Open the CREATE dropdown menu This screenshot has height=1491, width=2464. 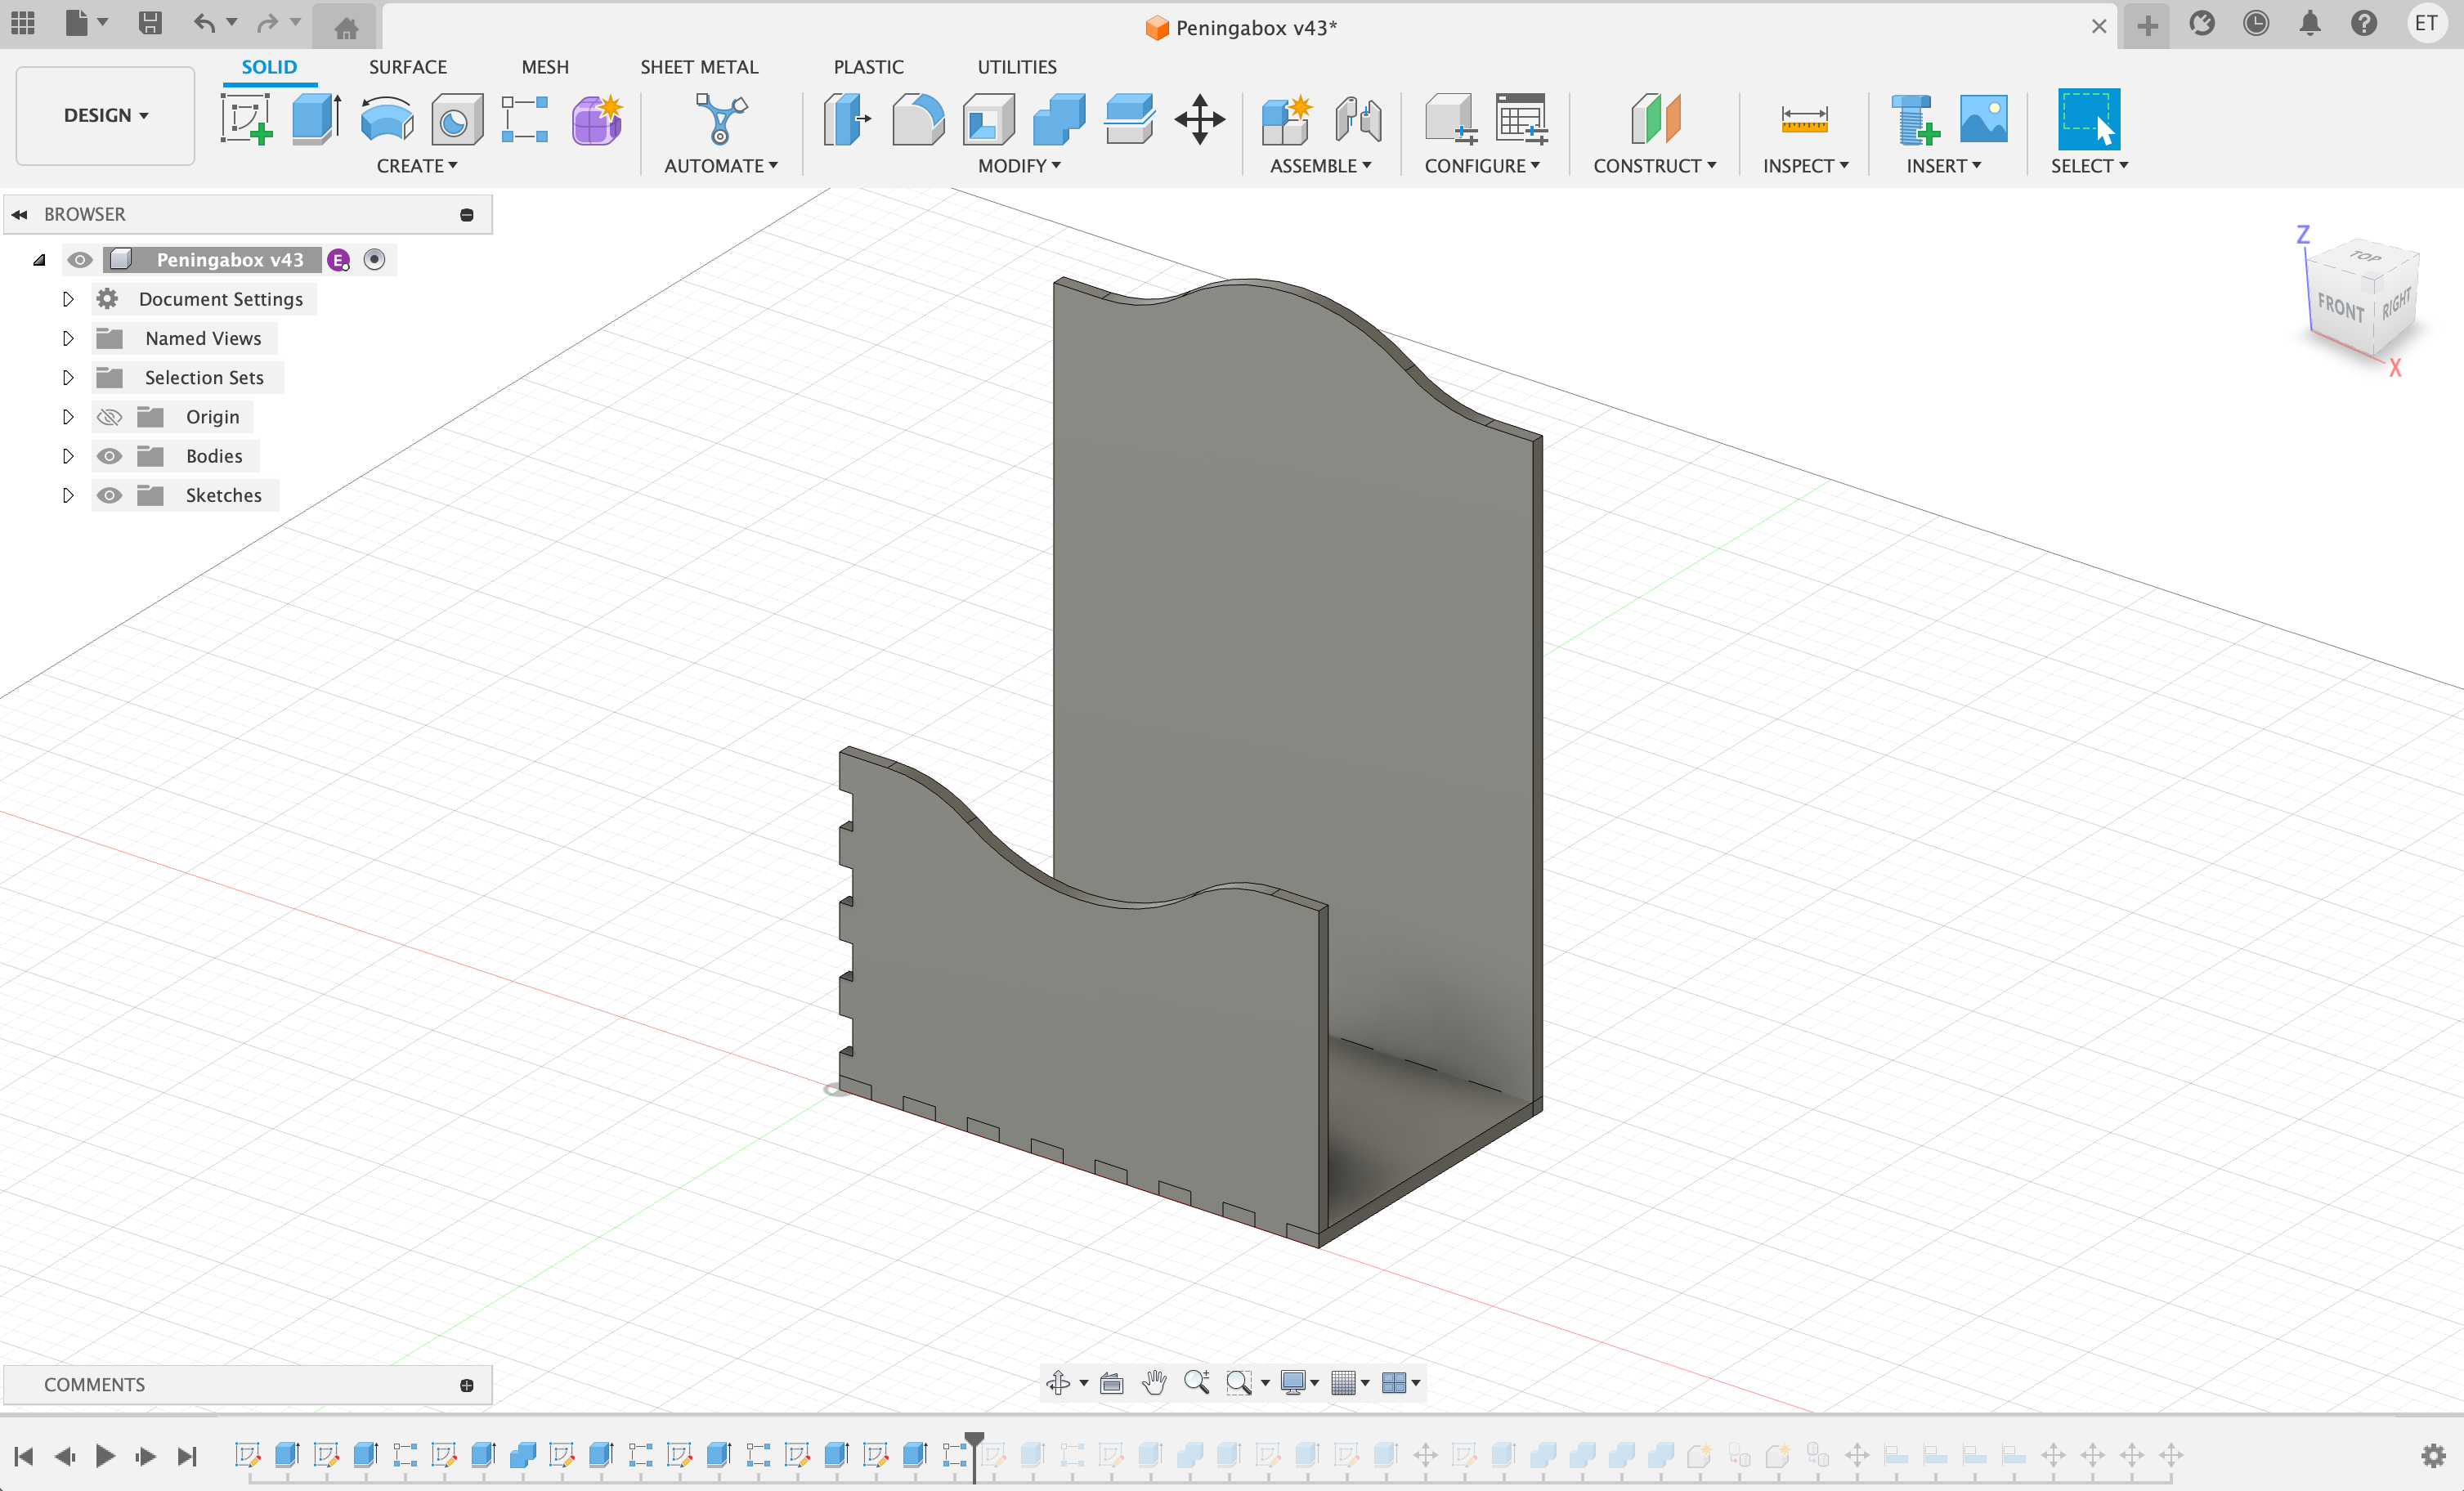[417, 166]
